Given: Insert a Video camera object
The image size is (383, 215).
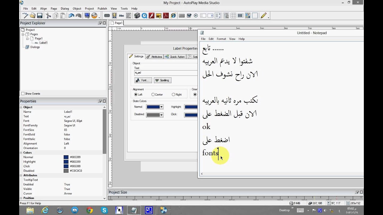Looking at the screenshot, I should pos(137,16).
